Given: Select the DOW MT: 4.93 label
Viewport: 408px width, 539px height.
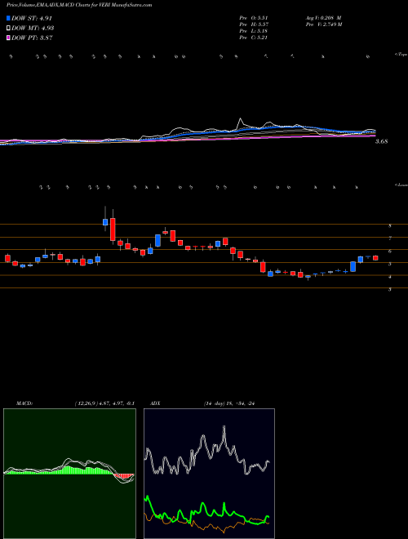Looking at the screenshot, I should [x=33, y=29].
